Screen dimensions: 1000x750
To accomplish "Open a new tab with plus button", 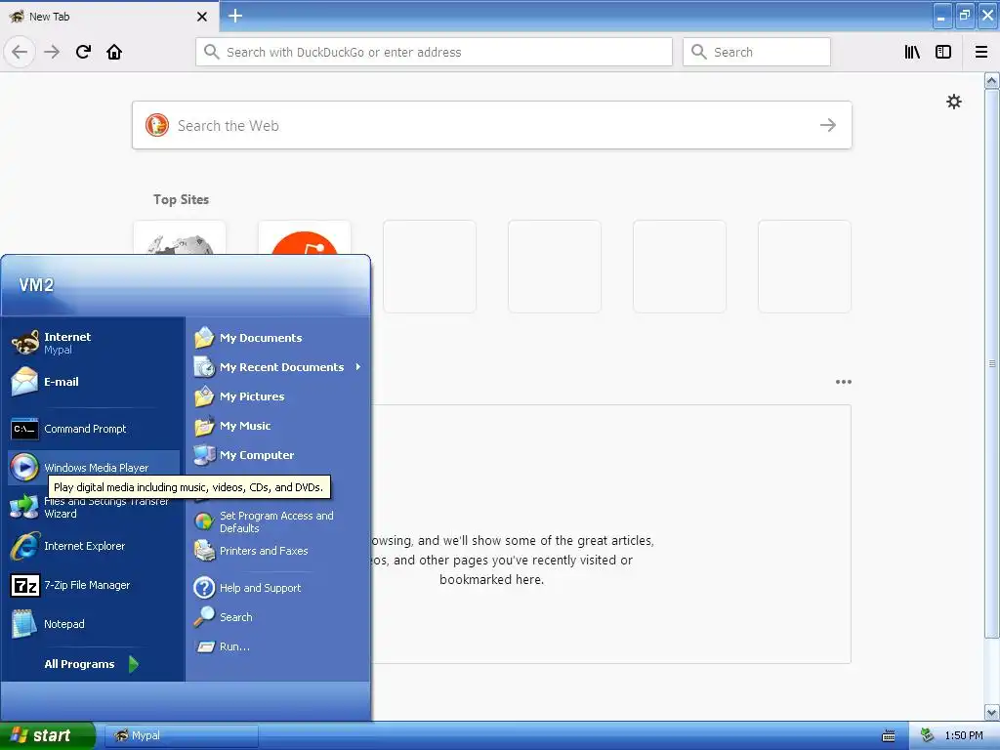I will click(x=234, y=16).
